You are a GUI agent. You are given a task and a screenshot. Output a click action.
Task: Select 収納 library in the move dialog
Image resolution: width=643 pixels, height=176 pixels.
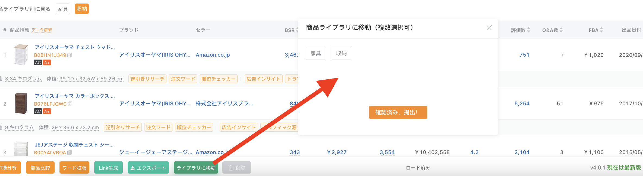click(341, 53)
